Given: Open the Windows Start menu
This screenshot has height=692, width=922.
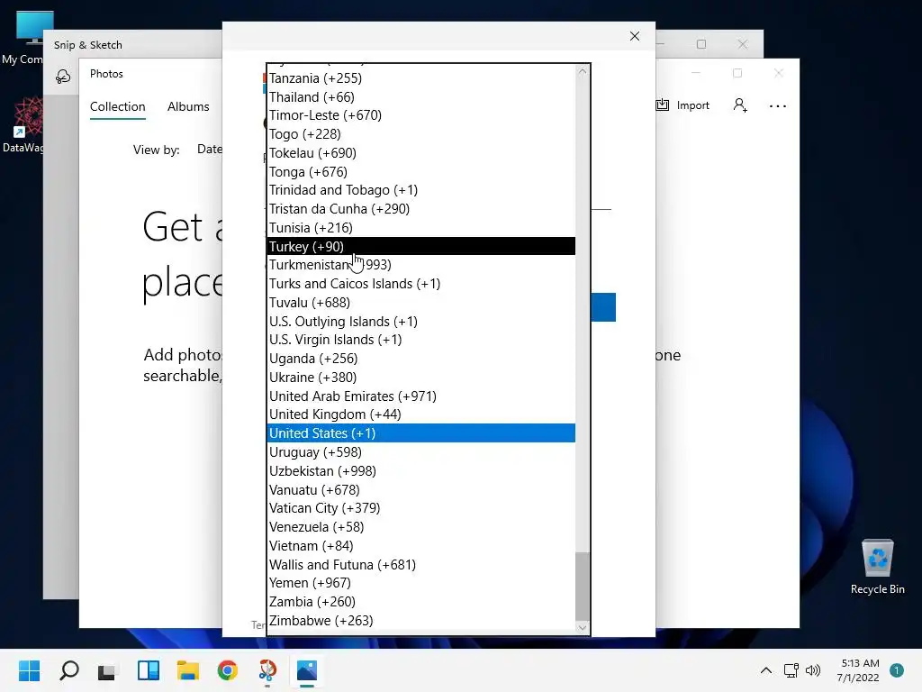Looking at the screenshot, I should [30, 670].
